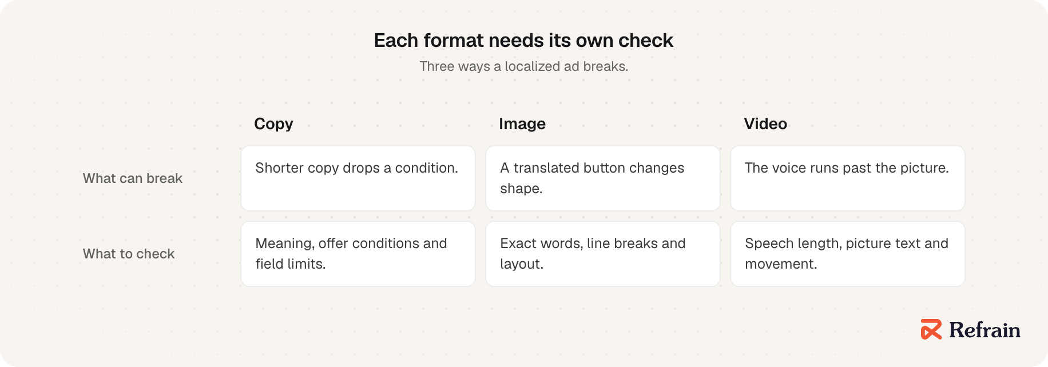Select the 'A translated button changes shape.' card
The width and height of the screenshot is (1048, 367).
603,178
